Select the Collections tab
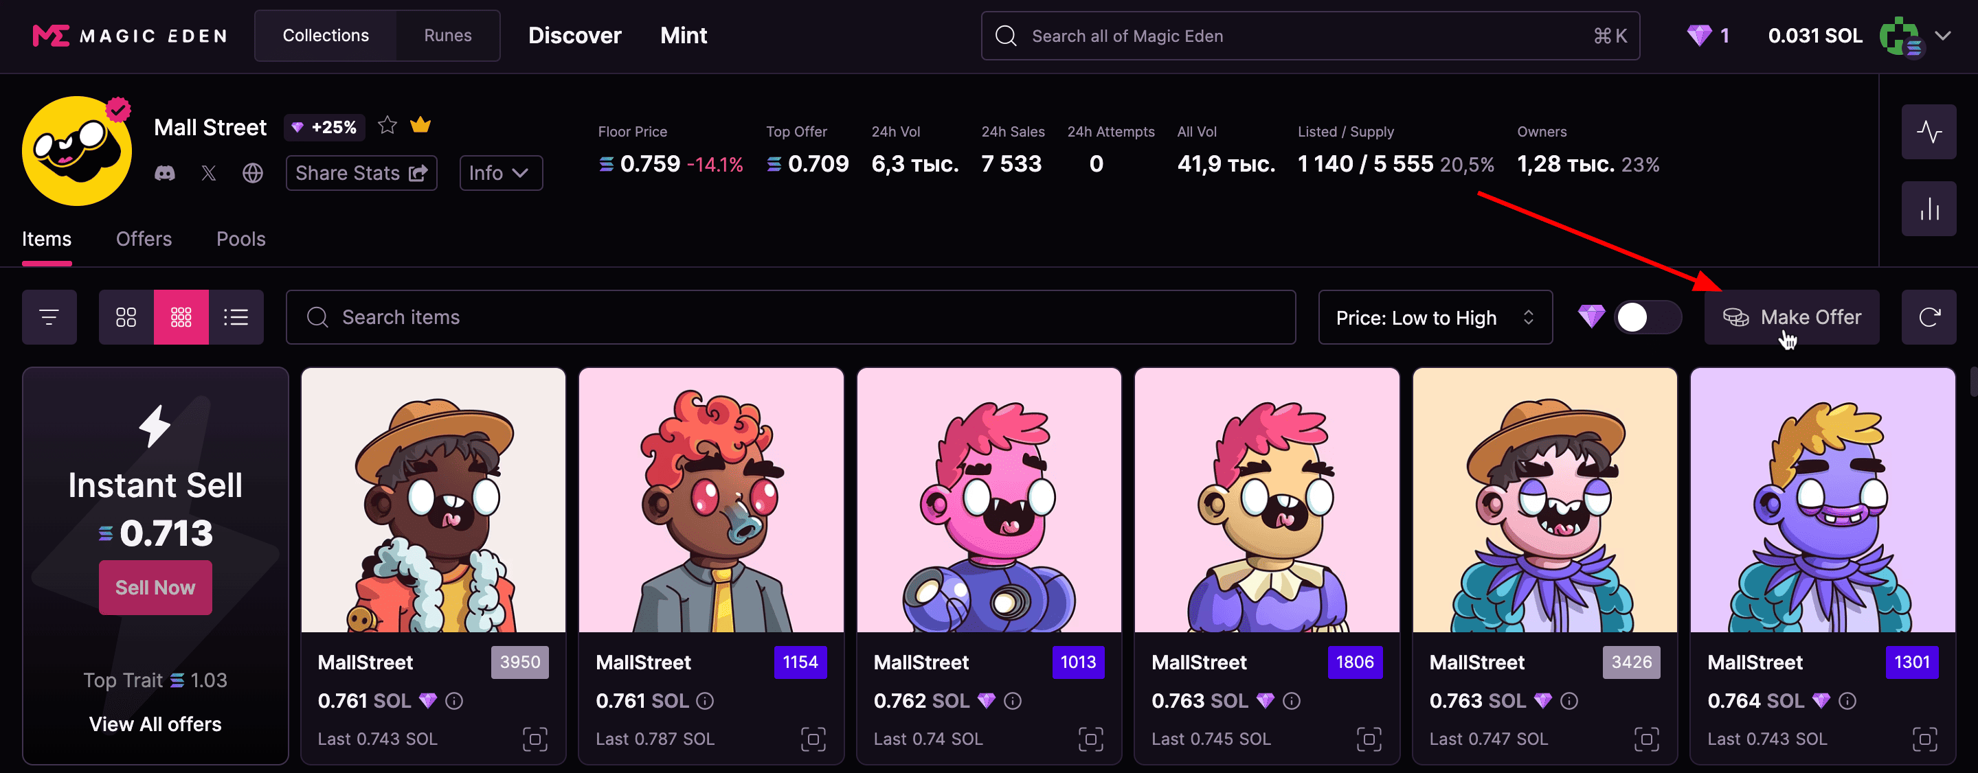This screenshot has height=773, width=1978. [x=326, y=35]
